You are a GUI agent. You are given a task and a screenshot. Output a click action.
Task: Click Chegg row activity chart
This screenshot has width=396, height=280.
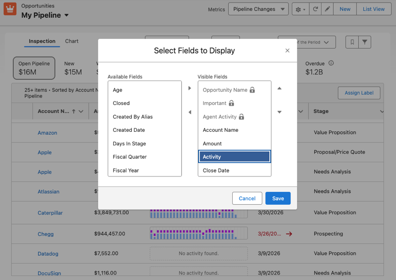pyautogui.click(x=199, y=233)
